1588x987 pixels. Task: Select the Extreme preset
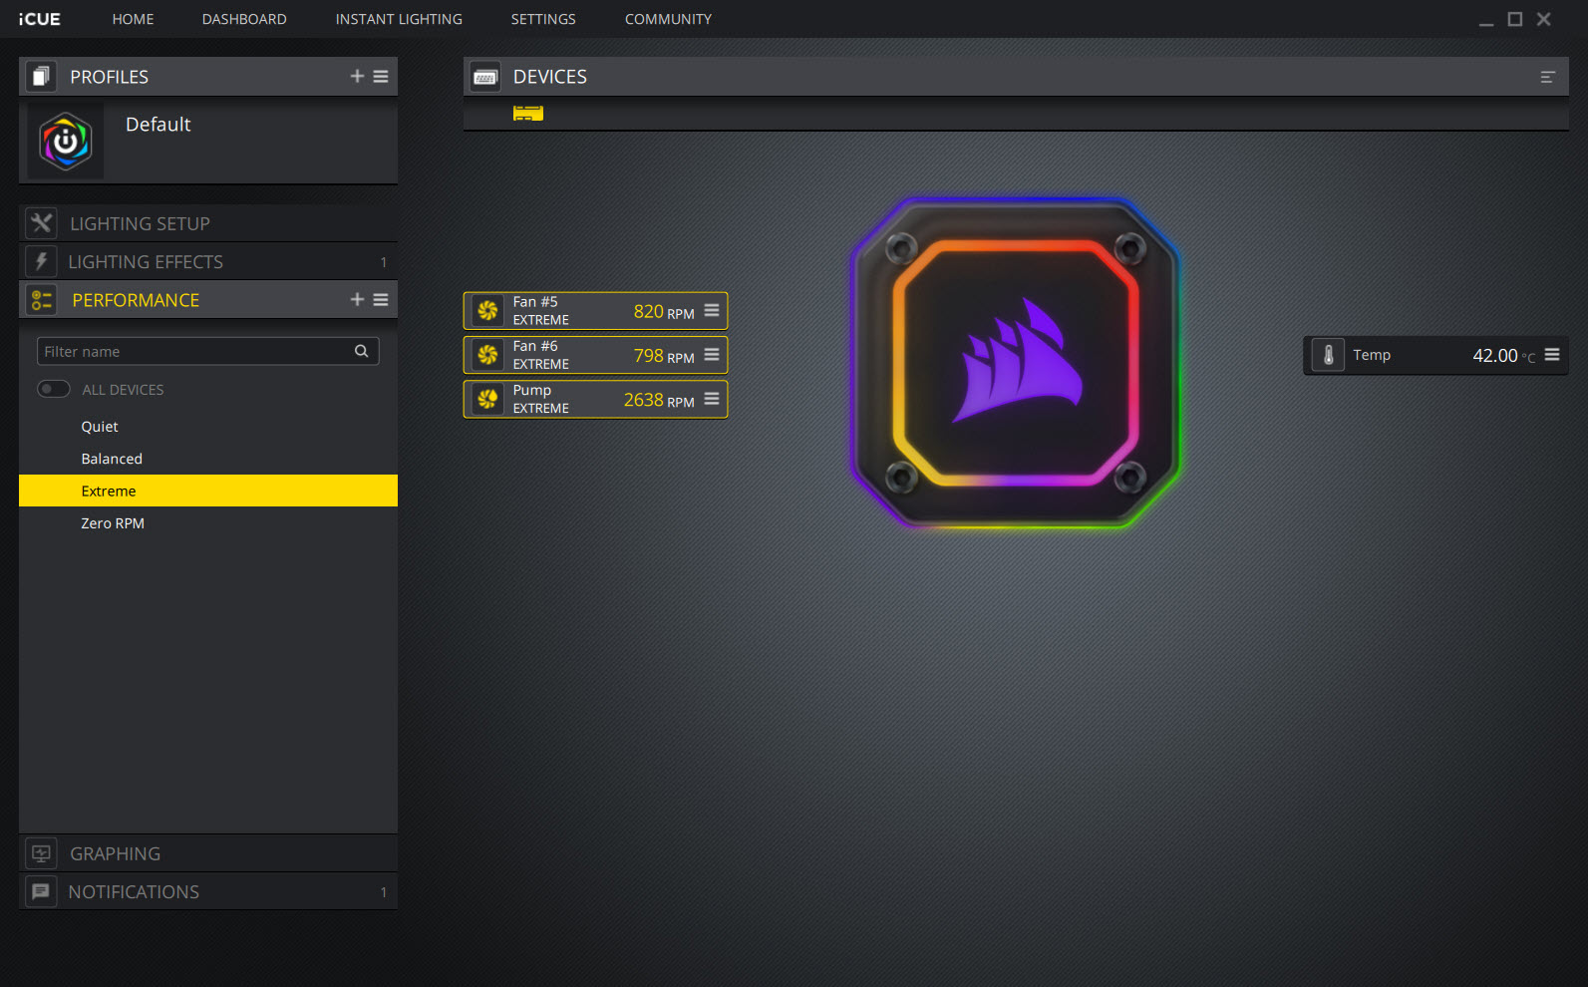click(208, 491)
